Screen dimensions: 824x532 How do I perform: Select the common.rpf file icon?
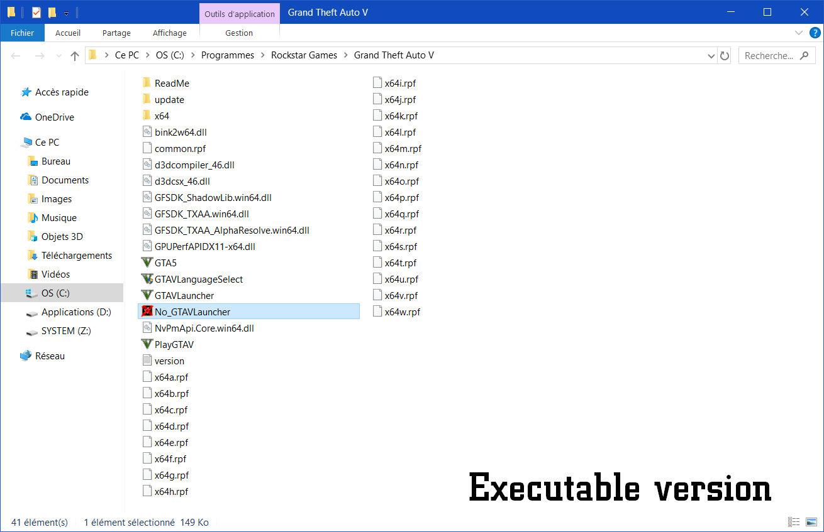click(x=147, y=148)
